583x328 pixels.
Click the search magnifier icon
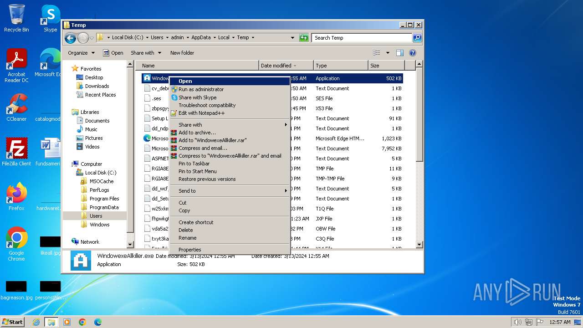[417, 38]
